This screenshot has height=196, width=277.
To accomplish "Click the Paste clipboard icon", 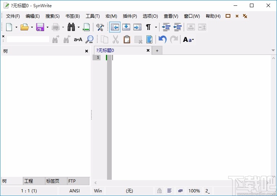I will [x=127, y=39].
